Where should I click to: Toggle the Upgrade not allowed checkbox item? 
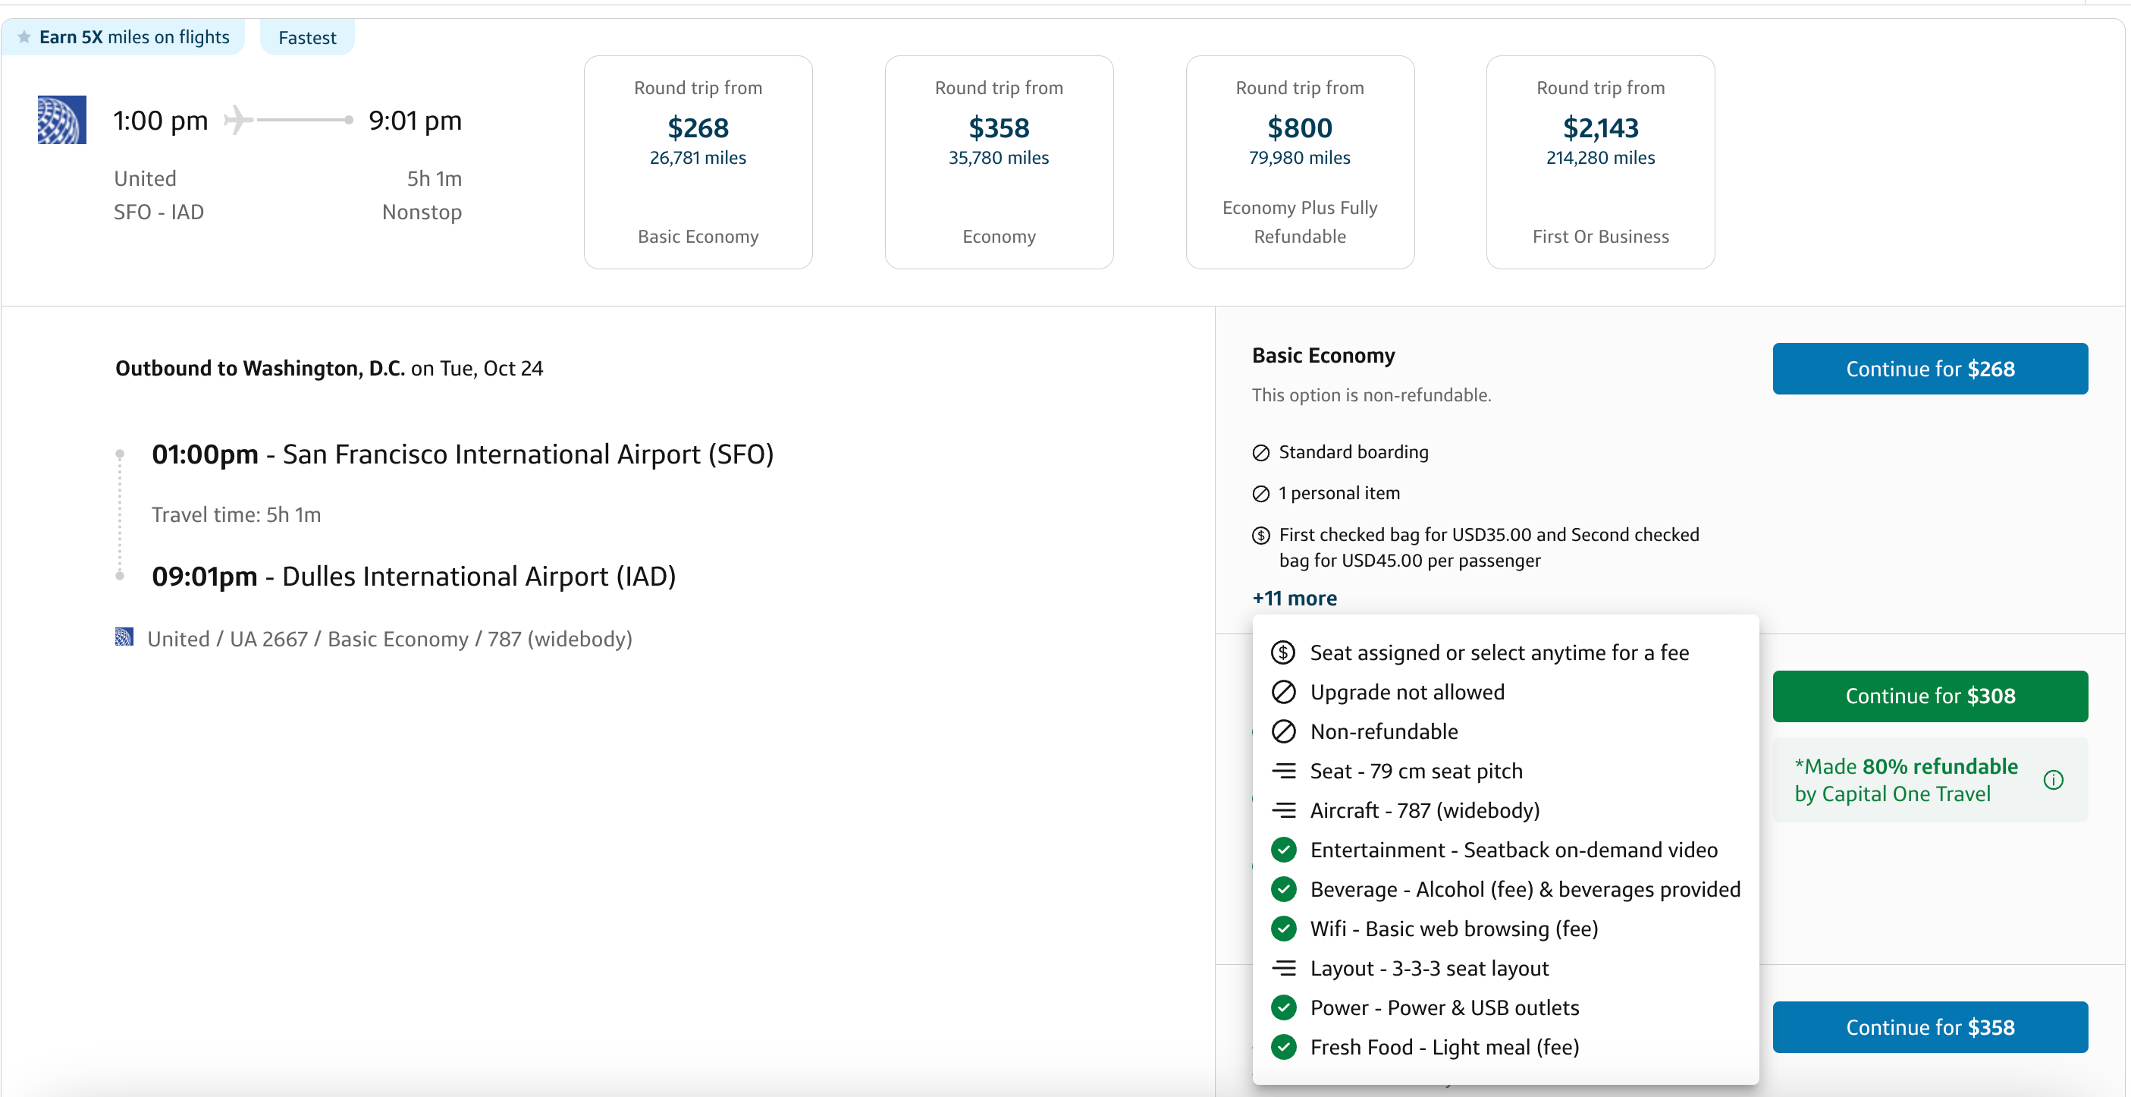point(1281,691)
